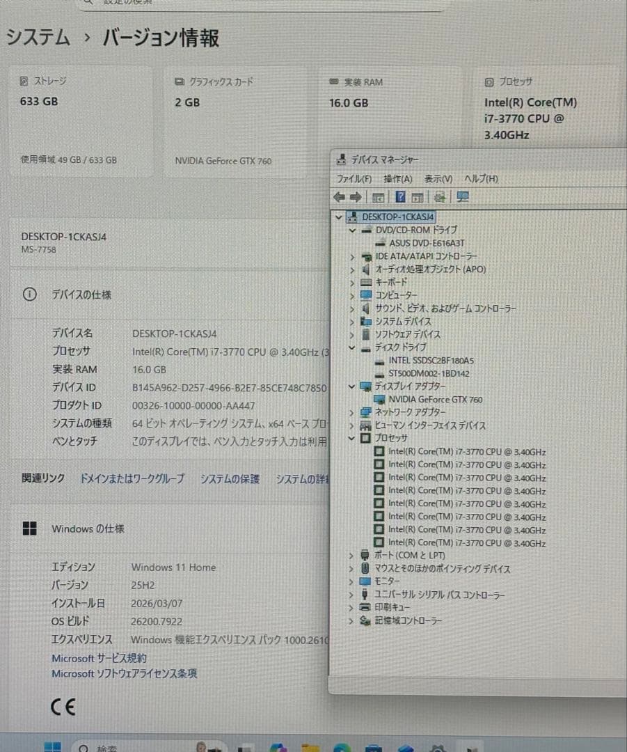Go back to システム in the breadcrumb
Image resolution: width=627 pixels, height=752 pixels.
pos(38,37)
